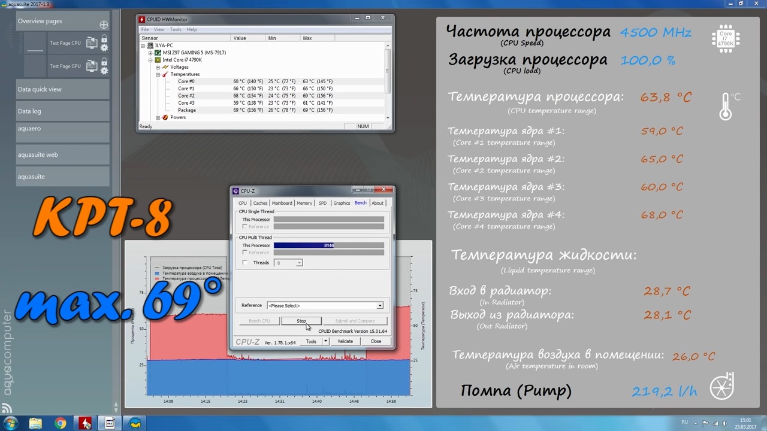The image size is (767, 431).
Task: Click the Validate button in CPU-Z
Action: 345,341
